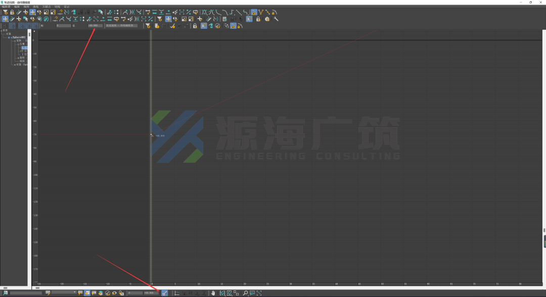
Task: Open the 视图 menu
Action: point(26,7)
